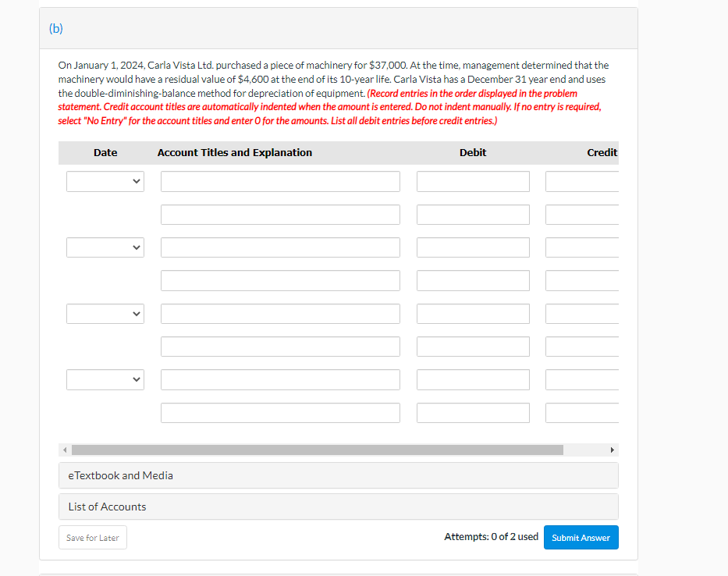Click second row Account Titles input field
The width and height of the screenshot is (728, 576).
280,215
